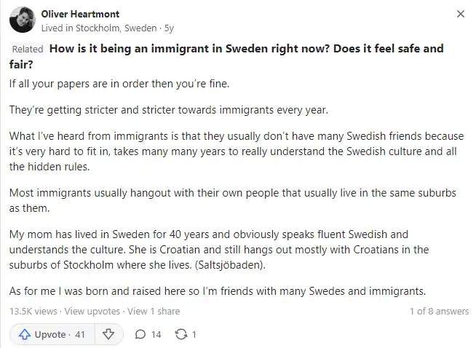Open comments via speech bubble icon
476x348 pixels.
click(x=140, y=334)
